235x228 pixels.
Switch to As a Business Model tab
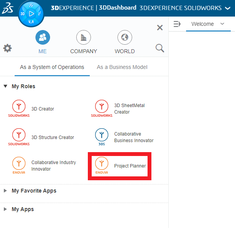tap(122, 67)
